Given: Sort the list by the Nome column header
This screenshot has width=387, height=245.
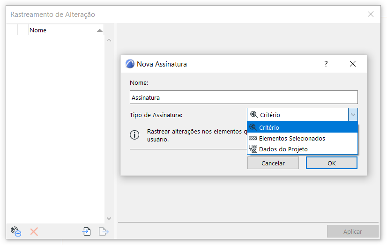Looking at the screenshot, I should (x=61, y=30).
